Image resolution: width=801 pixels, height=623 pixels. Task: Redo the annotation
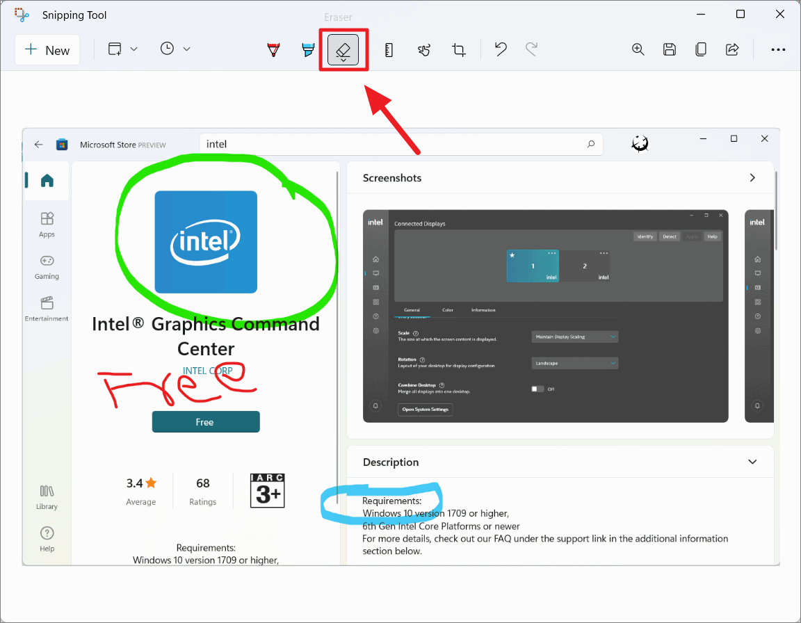[532, 49]
